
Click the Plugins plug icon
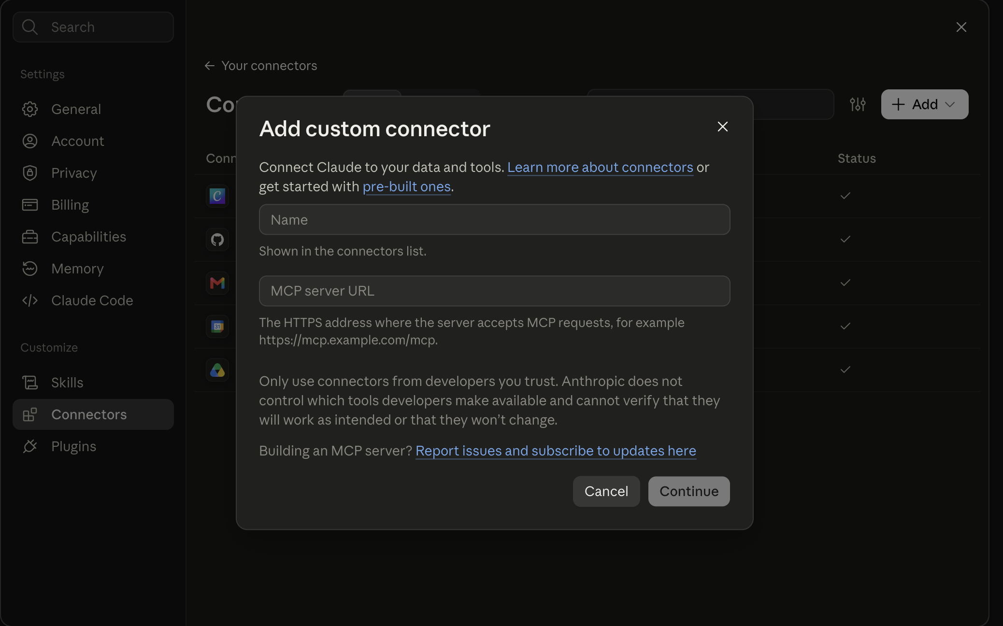(30, 446)
